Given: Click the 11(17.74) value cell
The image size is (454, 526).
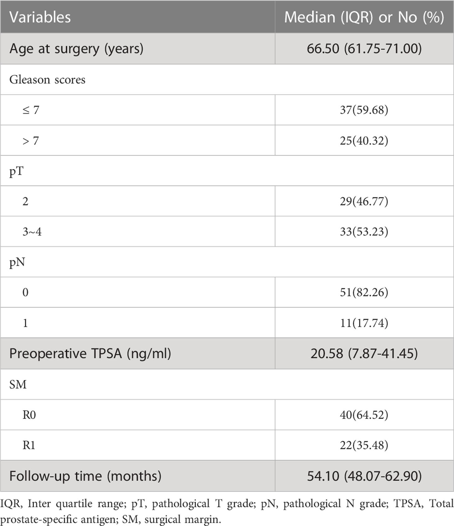Looking at the screenshot, I should [364, 323].
